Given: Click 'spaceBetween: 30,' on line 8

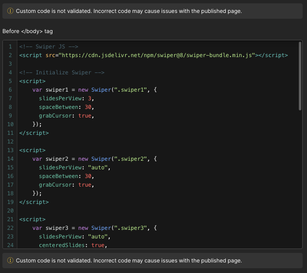Looking at the screenshot, I should [66, 107].
